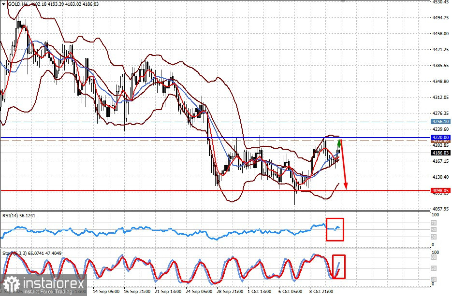Click the 20 level on Stochastic scale

pos(434,279)
